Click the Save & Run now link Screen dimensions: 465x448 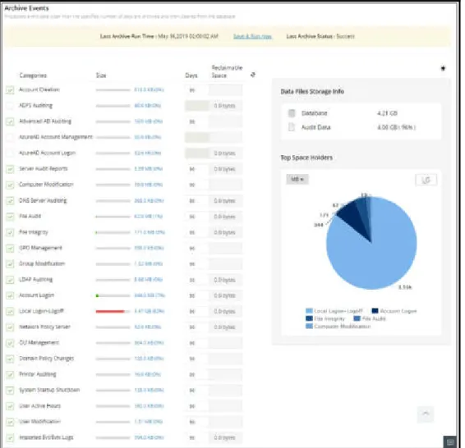[252, 36]
